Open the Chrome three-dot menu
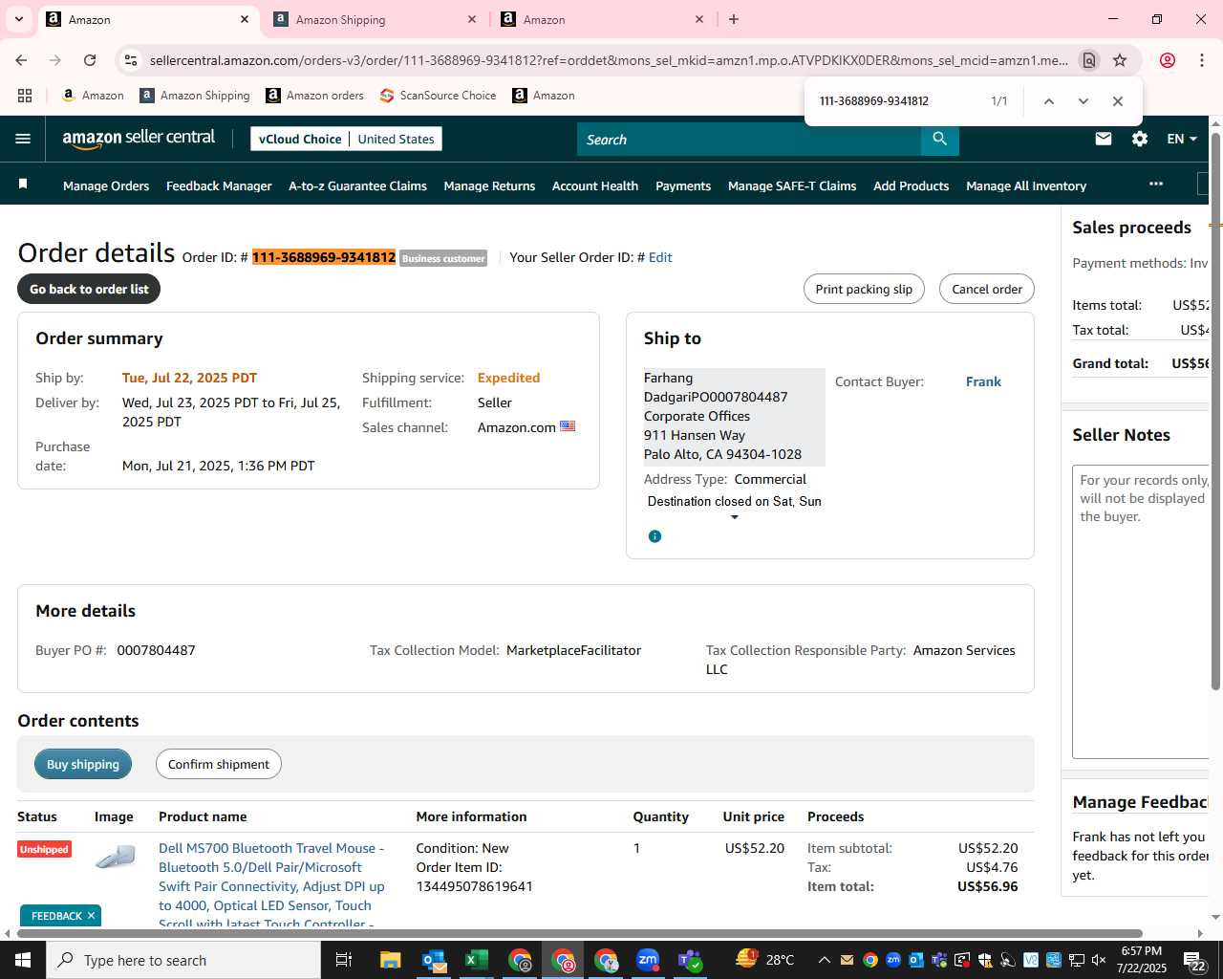The width and height of the screenshot is (1223, 979). [1201, 60]
